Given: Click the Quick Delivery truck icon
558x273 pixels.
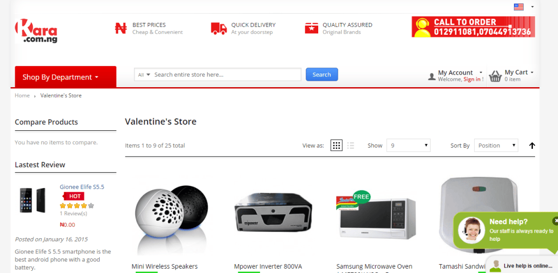Looking at the screenshot, I should [x=219, y=28].
